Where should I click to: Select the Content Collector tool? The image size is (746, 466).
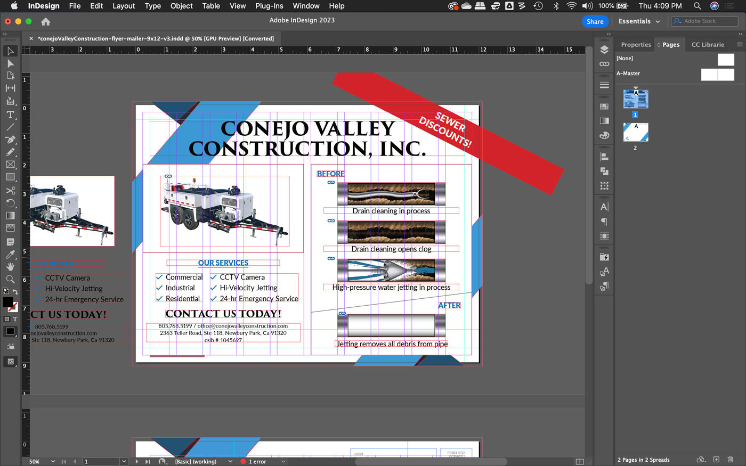click(x=10, y=101)
